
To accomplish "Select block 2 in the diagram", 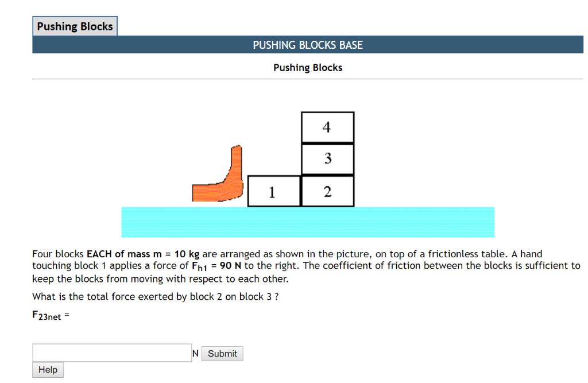I will [x=327, y=191].
